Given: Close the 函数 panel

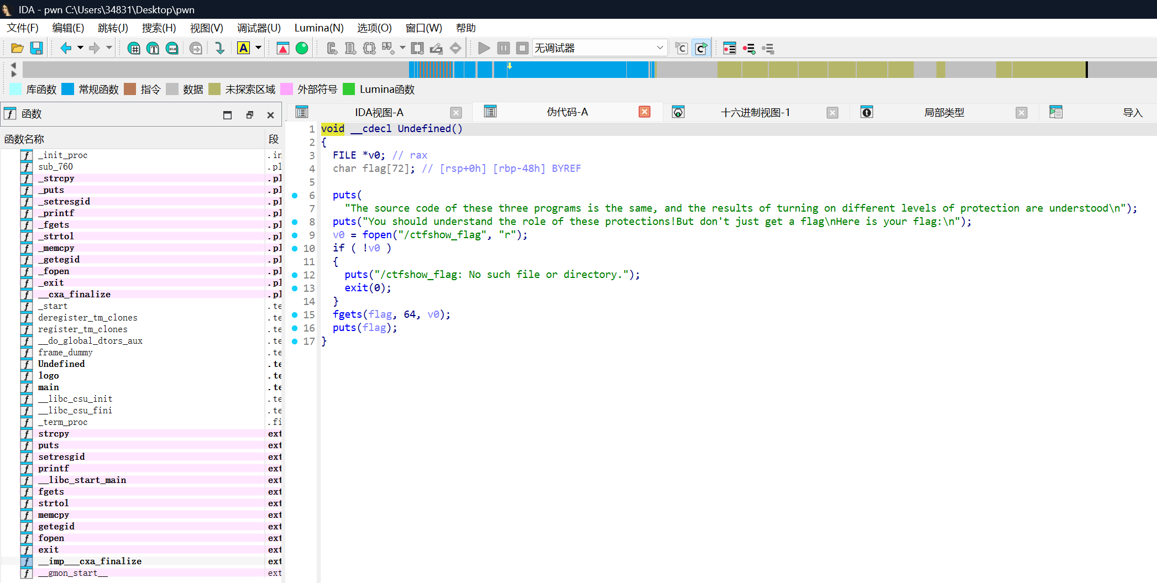Looking at the screenshot, I should point(270,115).
